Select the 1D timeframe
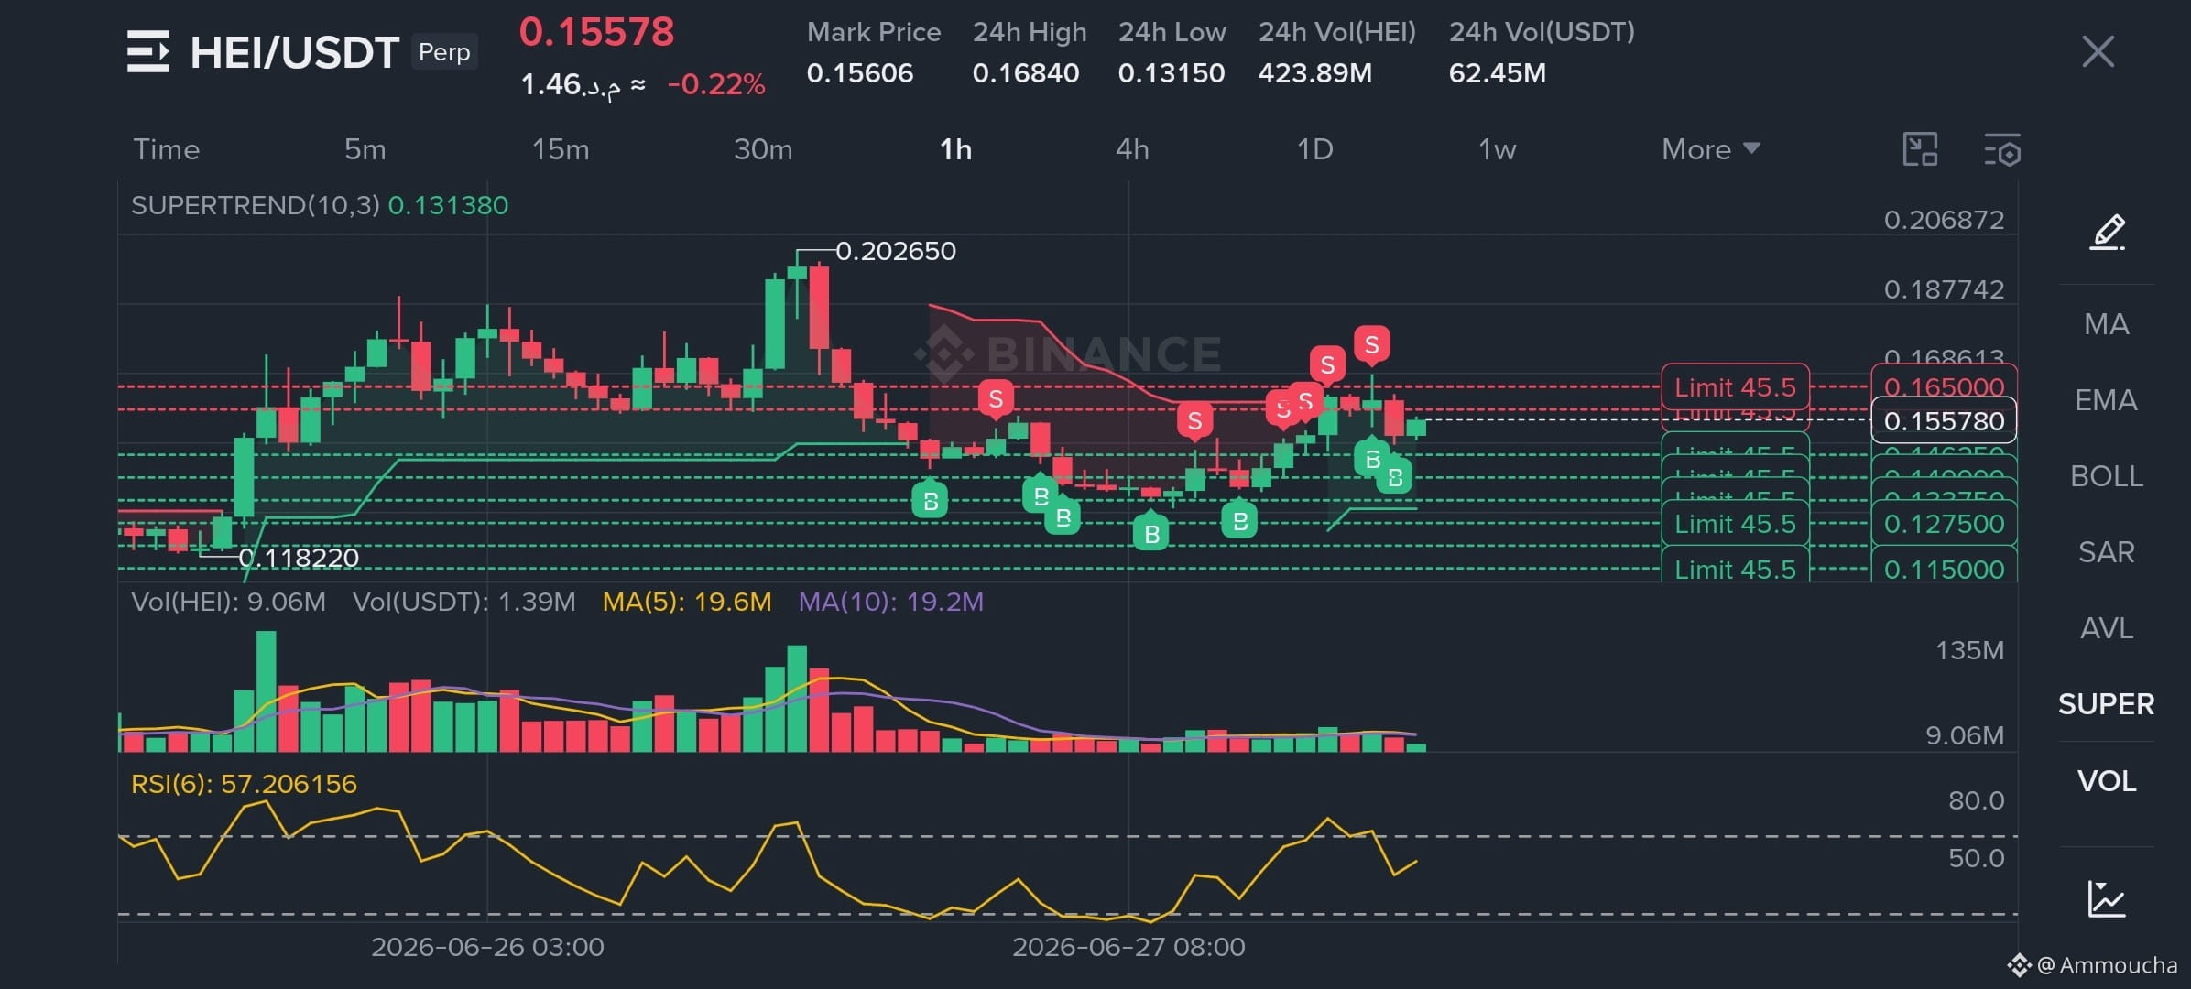The image size is (2191, 989). coord(1314,149)
